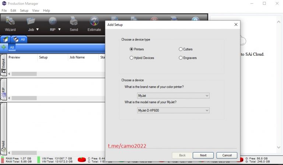Image resolution: width=283 pixels, height=165 pixels.
Task: Select the Engravers radio button
Action: point(181,58)
